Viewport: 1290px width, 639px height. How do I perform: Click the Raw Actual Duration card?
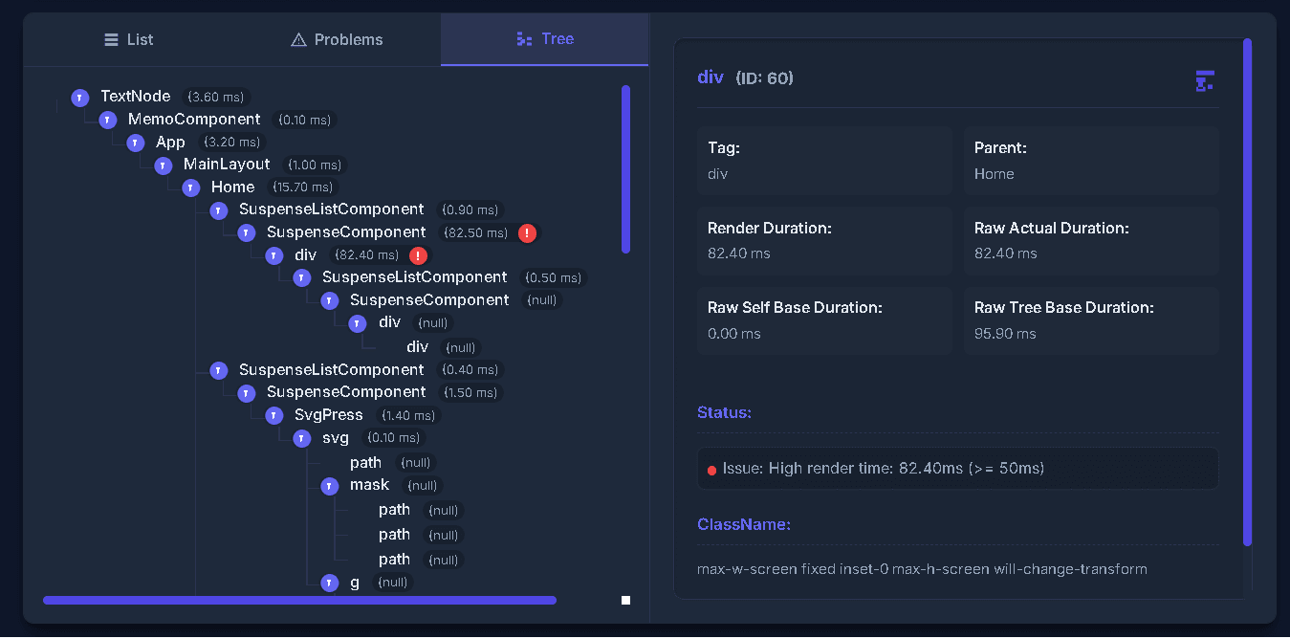coord(1091,241)
